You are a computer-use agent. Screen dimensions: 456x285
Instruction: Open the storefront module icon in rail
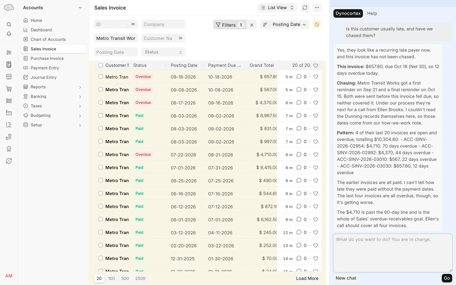click(9, 77)
